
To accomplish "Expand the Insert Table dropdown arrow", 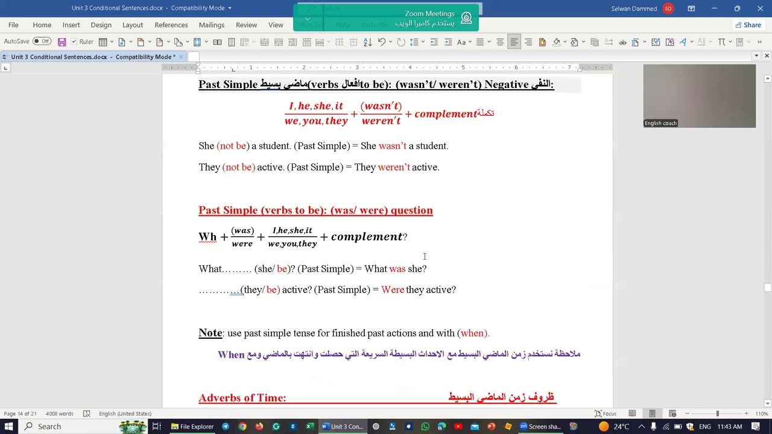I will (x=112, y=42).
